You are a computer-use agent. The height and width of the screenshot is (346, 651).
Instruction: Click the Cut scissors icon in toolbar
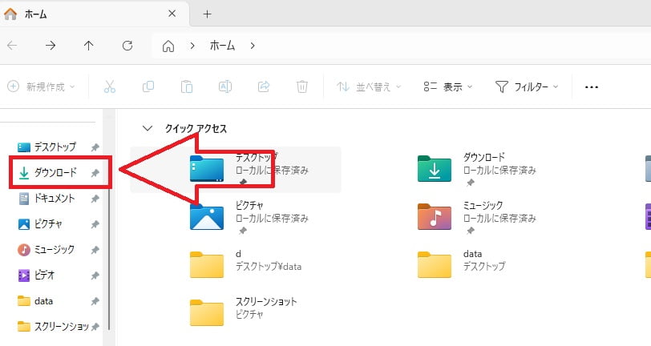click(x=111, y=86)
